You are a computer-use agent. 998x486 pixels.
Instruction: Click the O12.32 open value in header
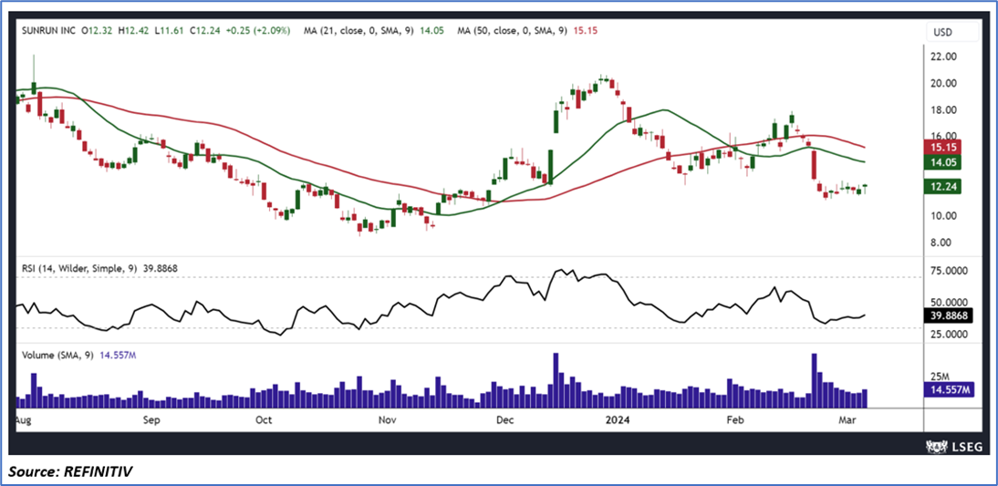[x=96, y=30]
